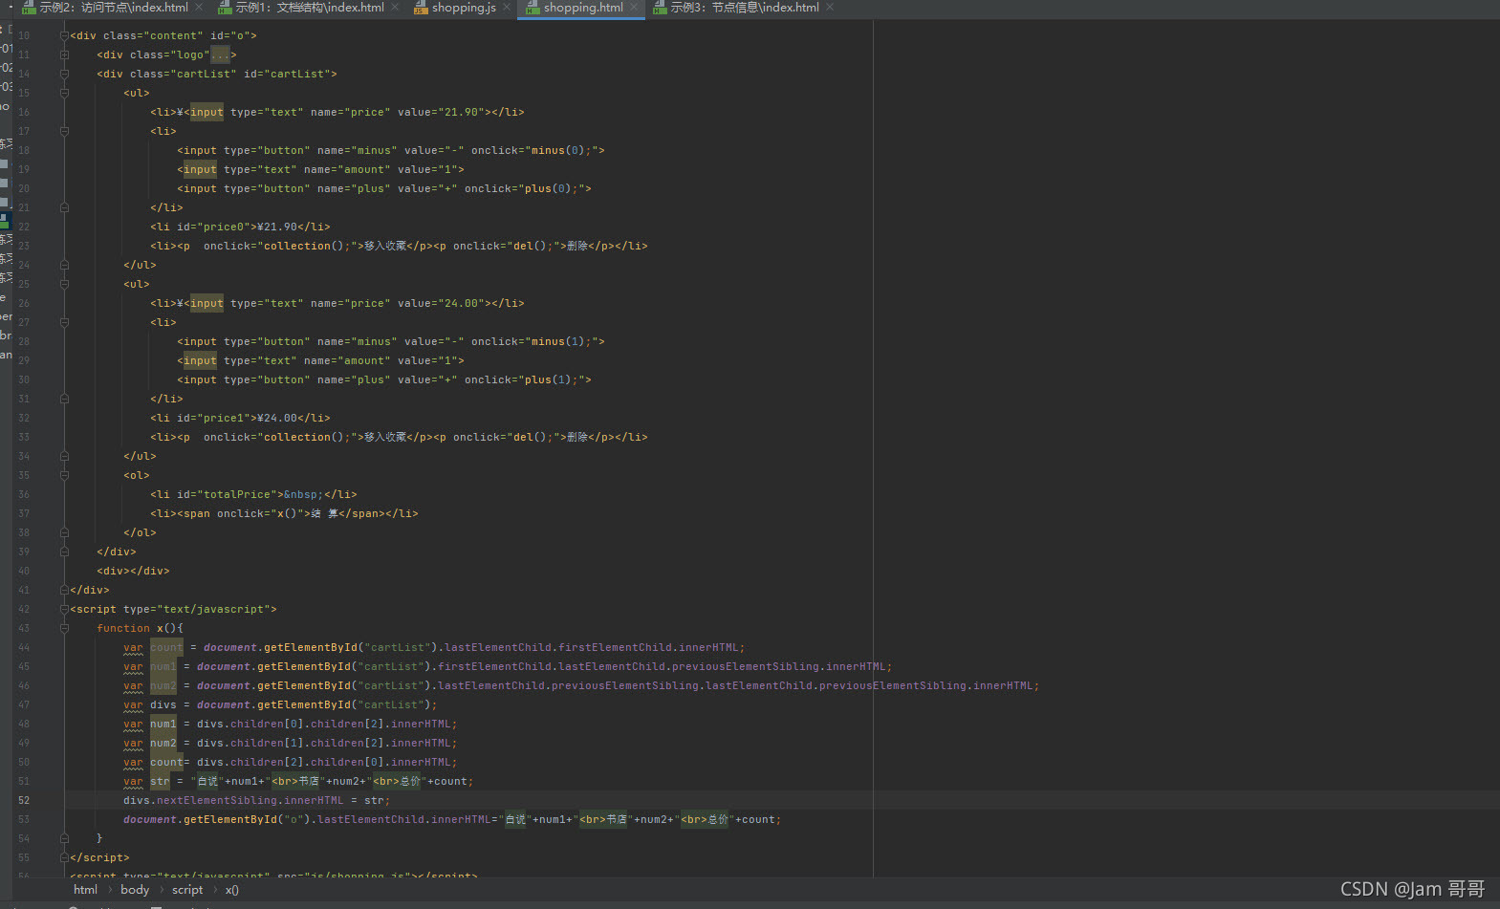Click the folded "..." placeholder in logo div
The height and width of the screenshot is (909, 1500).
pos(220,54)
